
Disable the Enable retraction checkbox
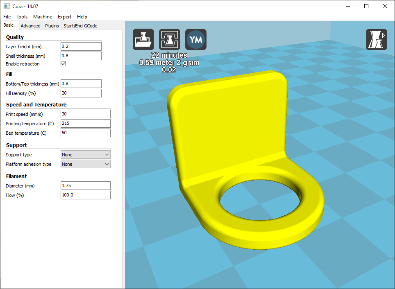point(63,64)
